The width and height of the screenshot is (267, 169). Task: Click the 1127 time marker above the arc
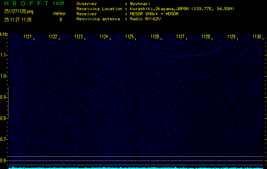click(x=180, y=37)
